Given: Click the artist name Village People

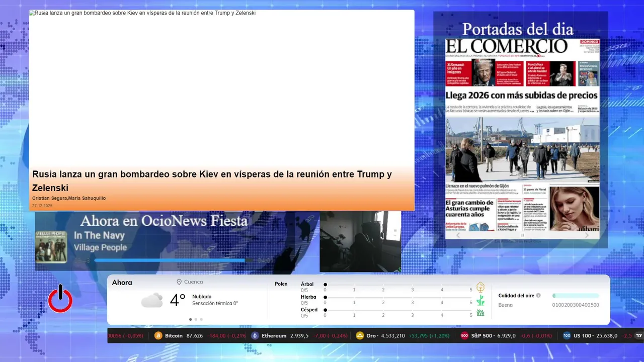Looking at the screenshot, I should tap(100, 247).
